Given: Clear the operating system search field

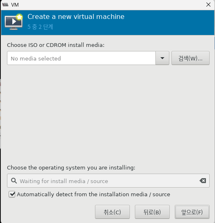Looking at the screenshot, I should (203, 181).
